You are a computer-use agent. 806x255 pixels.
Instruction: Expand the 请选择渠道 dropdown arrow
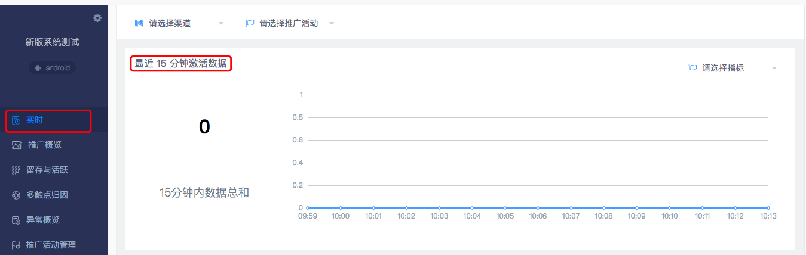point(221,24)
